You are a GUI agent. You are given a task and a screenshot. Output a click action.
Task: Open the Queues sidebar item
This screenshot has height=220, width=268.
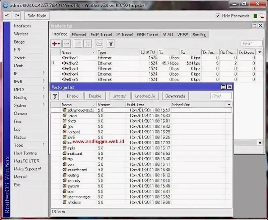click(x=20, y=113)
